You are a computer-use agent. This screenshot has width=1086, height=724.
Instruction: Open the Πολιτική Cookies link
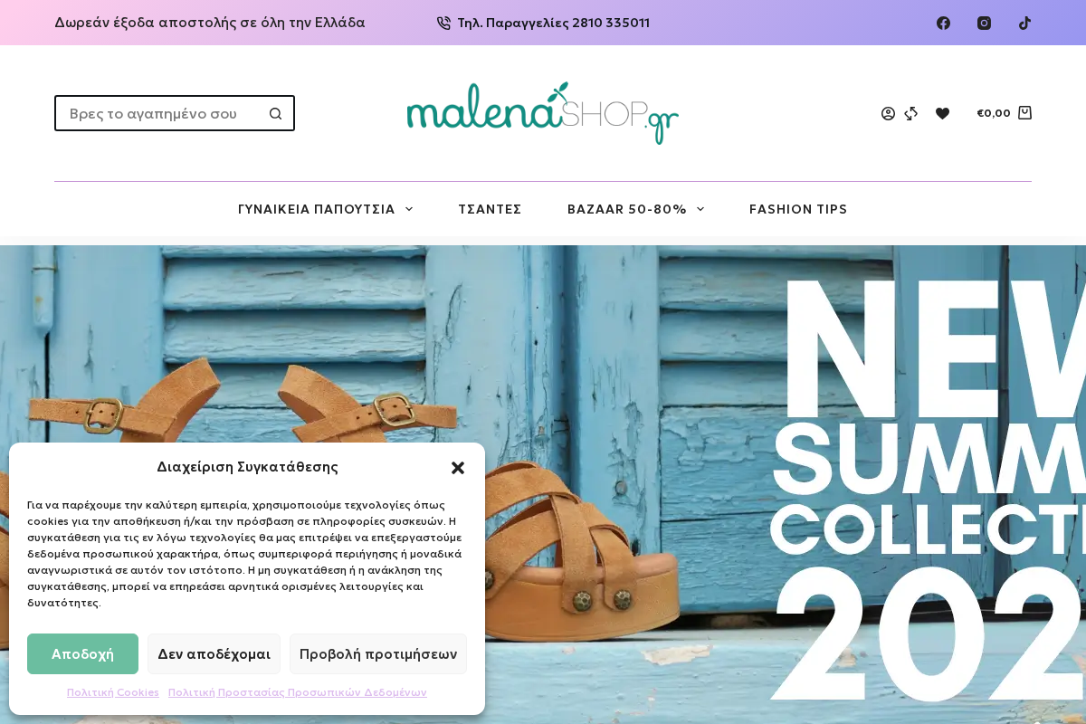113,692
